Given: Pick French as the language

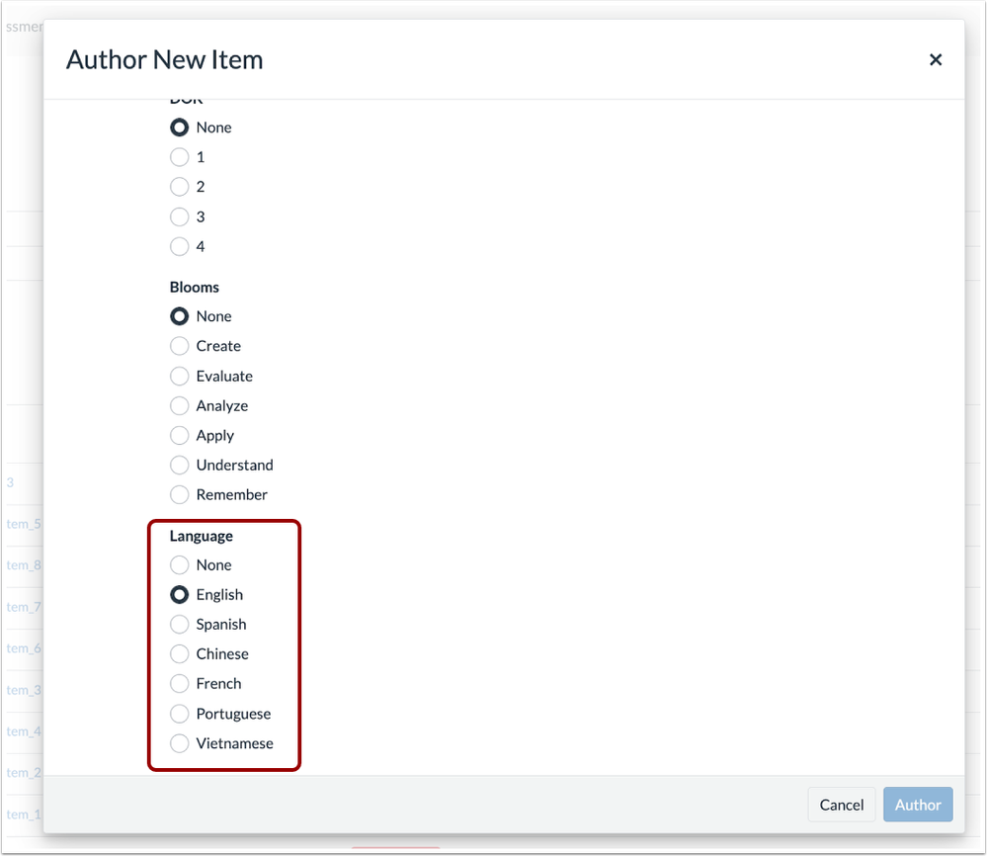Looking at the screenshot, I should point(180,684).
